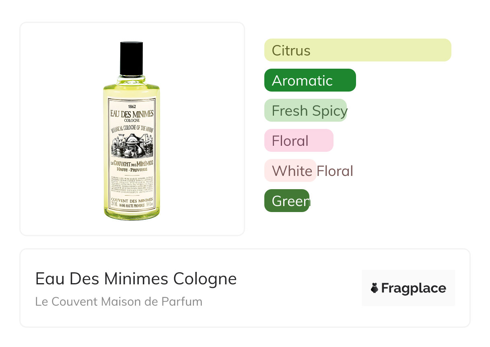Click the arched Botanical Cologne text on label

tap(132, 128)
